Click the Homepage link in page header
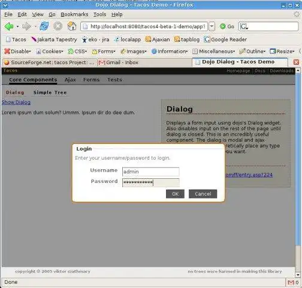 coord(238,71)
